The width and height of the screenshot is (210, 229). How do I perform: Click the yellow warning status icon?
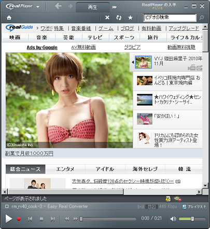point(168,198)
